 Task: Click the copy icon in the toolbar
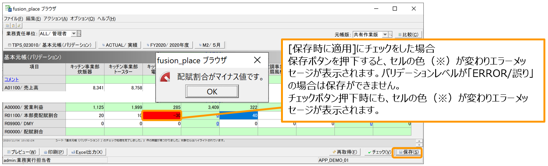point(8,26)
